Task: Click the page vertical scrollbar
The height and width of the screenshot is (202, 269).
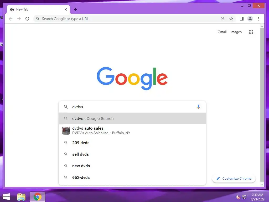Action: point(262,104)
